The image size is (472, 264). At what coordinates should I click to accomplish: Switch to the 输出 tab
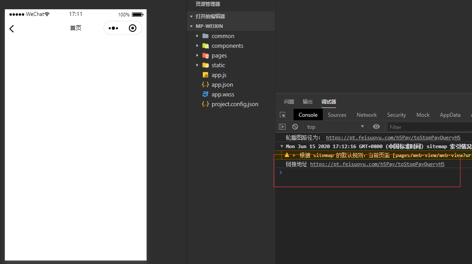click(307, 102)
